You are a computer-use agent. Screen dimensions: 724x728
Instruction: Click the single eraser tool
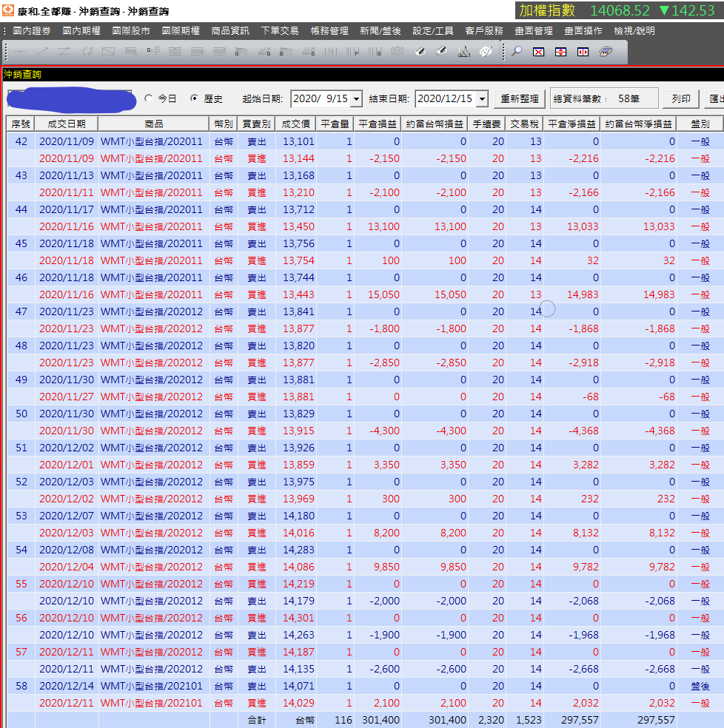420,52
